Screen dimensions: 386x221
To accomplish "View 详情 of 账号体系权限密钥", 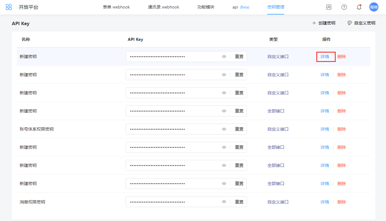I will tap(325, 129).
